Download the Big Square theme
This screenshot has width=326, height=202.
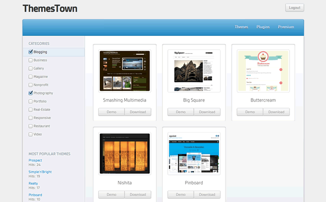tap(207, 112)
